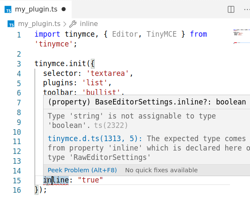Click the ts(2322) error code
Viewport: 250px width, 197px height.
tap(111, 125)
